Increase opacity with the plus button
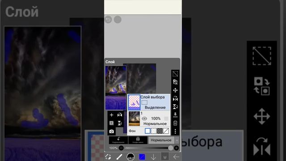 tap(176, 148)
